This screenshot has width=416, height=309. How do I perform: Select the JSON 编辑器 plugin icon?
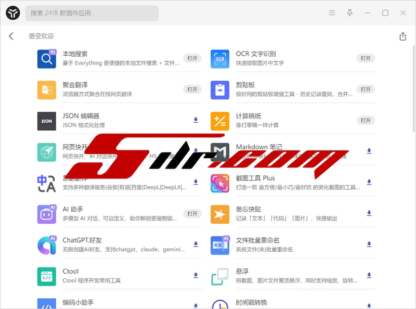(x=47, y=121)
